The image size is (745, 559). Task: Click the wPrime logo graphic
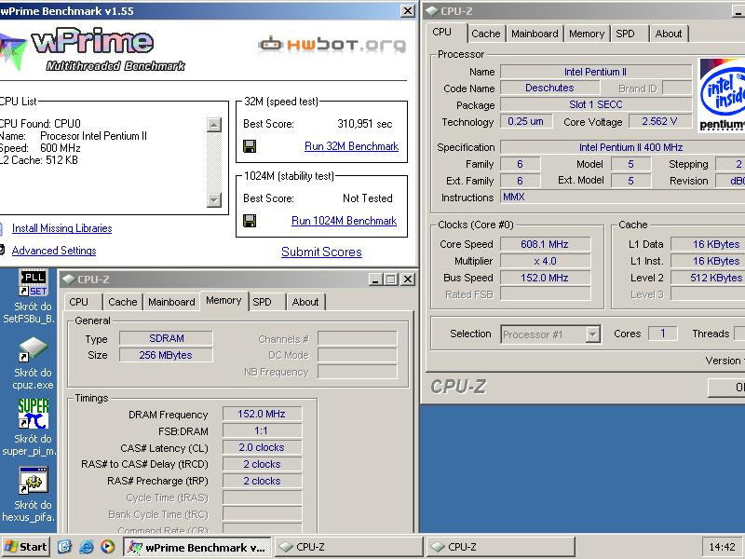pyautogui.click(x=91, y=48)
